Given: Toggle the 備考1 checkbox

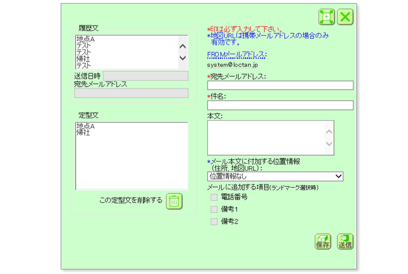Looking at the screenshot, I should tap(214, 209).
